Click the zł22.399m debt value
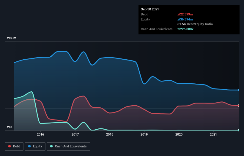This screenshot has width=244, height=156. [185, 14]
